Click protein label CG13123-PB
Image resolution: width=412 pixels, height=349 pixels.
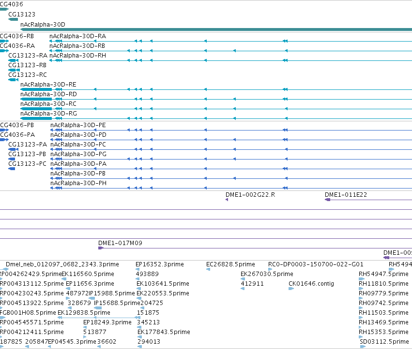27,154
